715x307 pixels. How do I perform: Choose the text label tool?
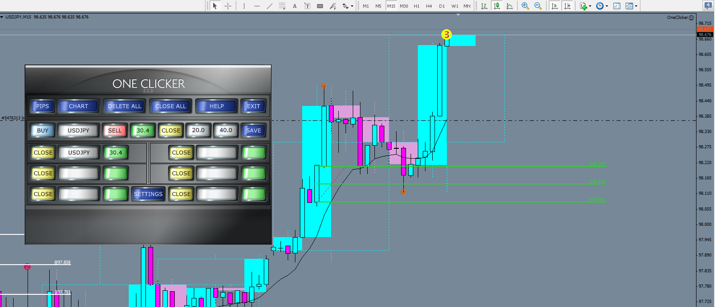tap(294, 6)
